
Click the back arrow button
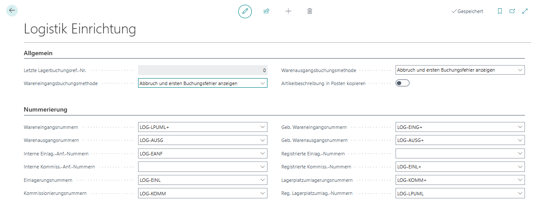[x=12, y=10]
